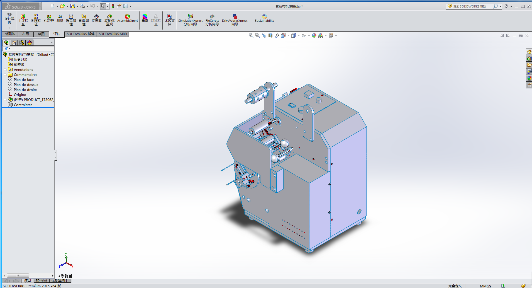The image size is (532, 288).
Task: Click the 曲率 curvature display icon
Action: coord(145,18)
